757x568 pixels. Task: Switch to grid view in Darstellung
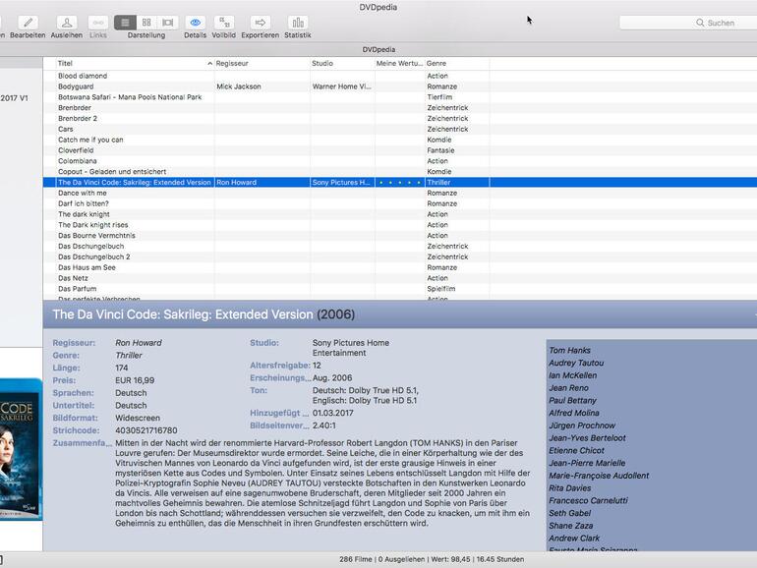coord(146,23)
